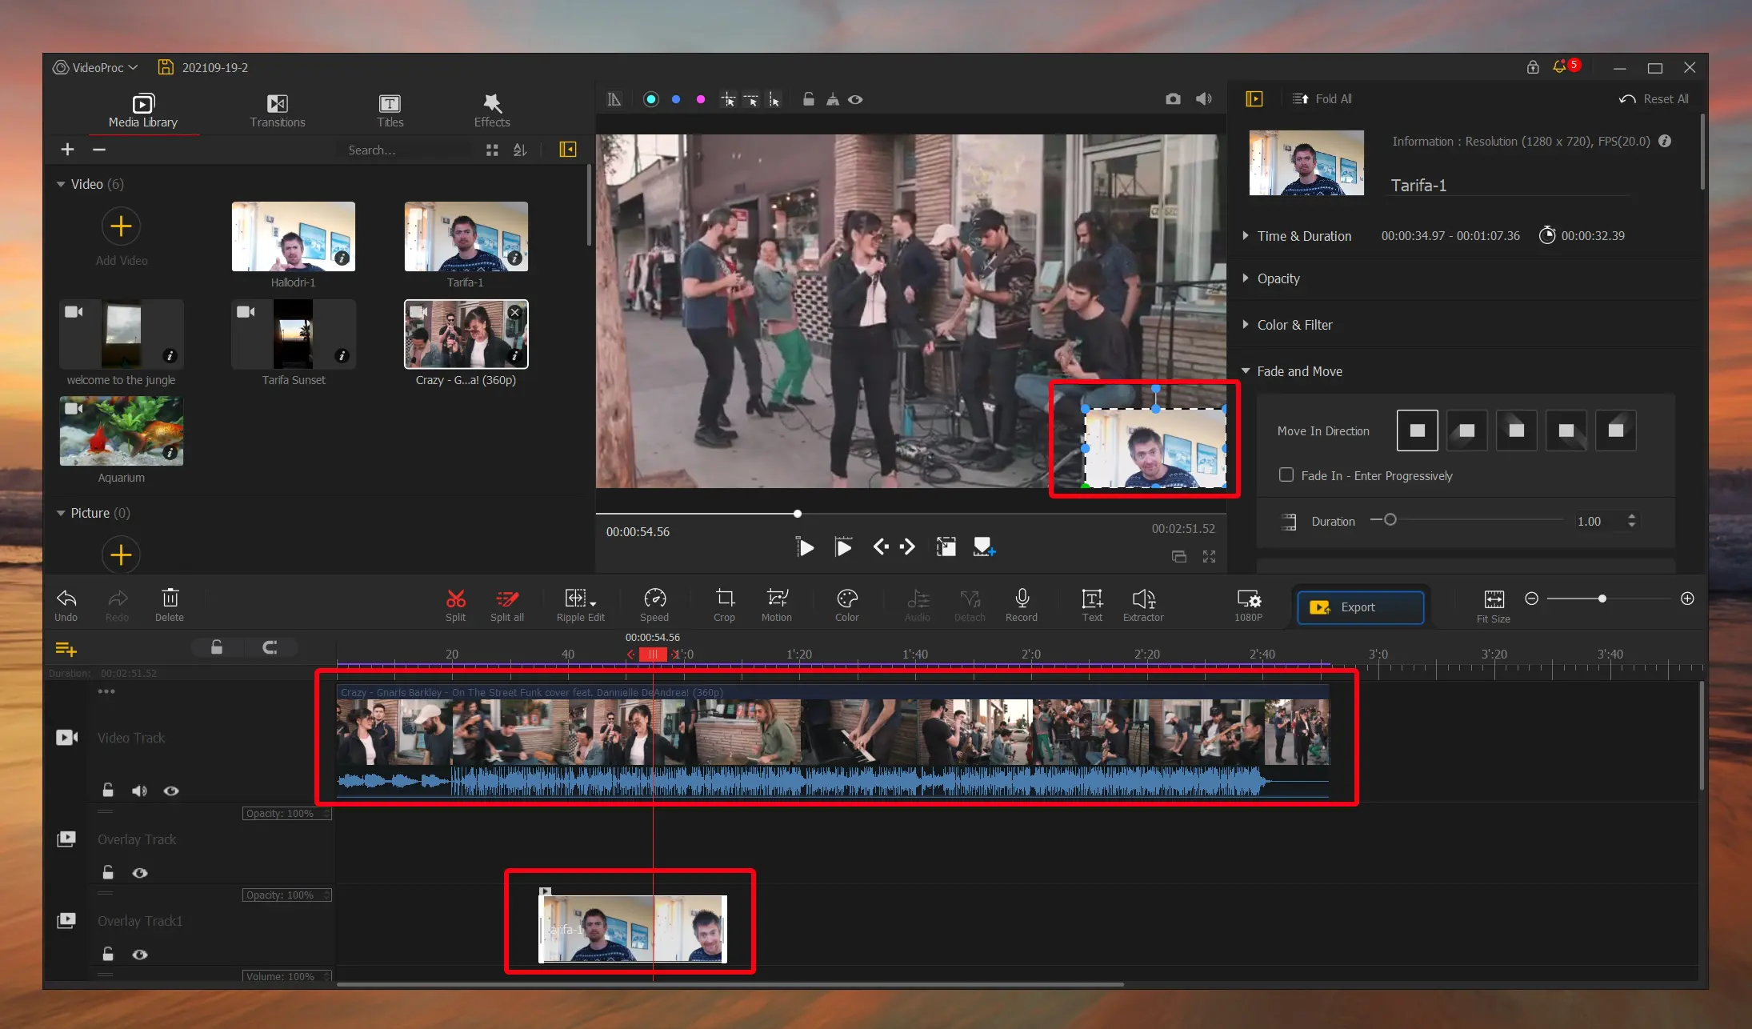Switch to the Transitions tab
The height and width of the screenshot is (1029, 1752).
coord(278,110)
